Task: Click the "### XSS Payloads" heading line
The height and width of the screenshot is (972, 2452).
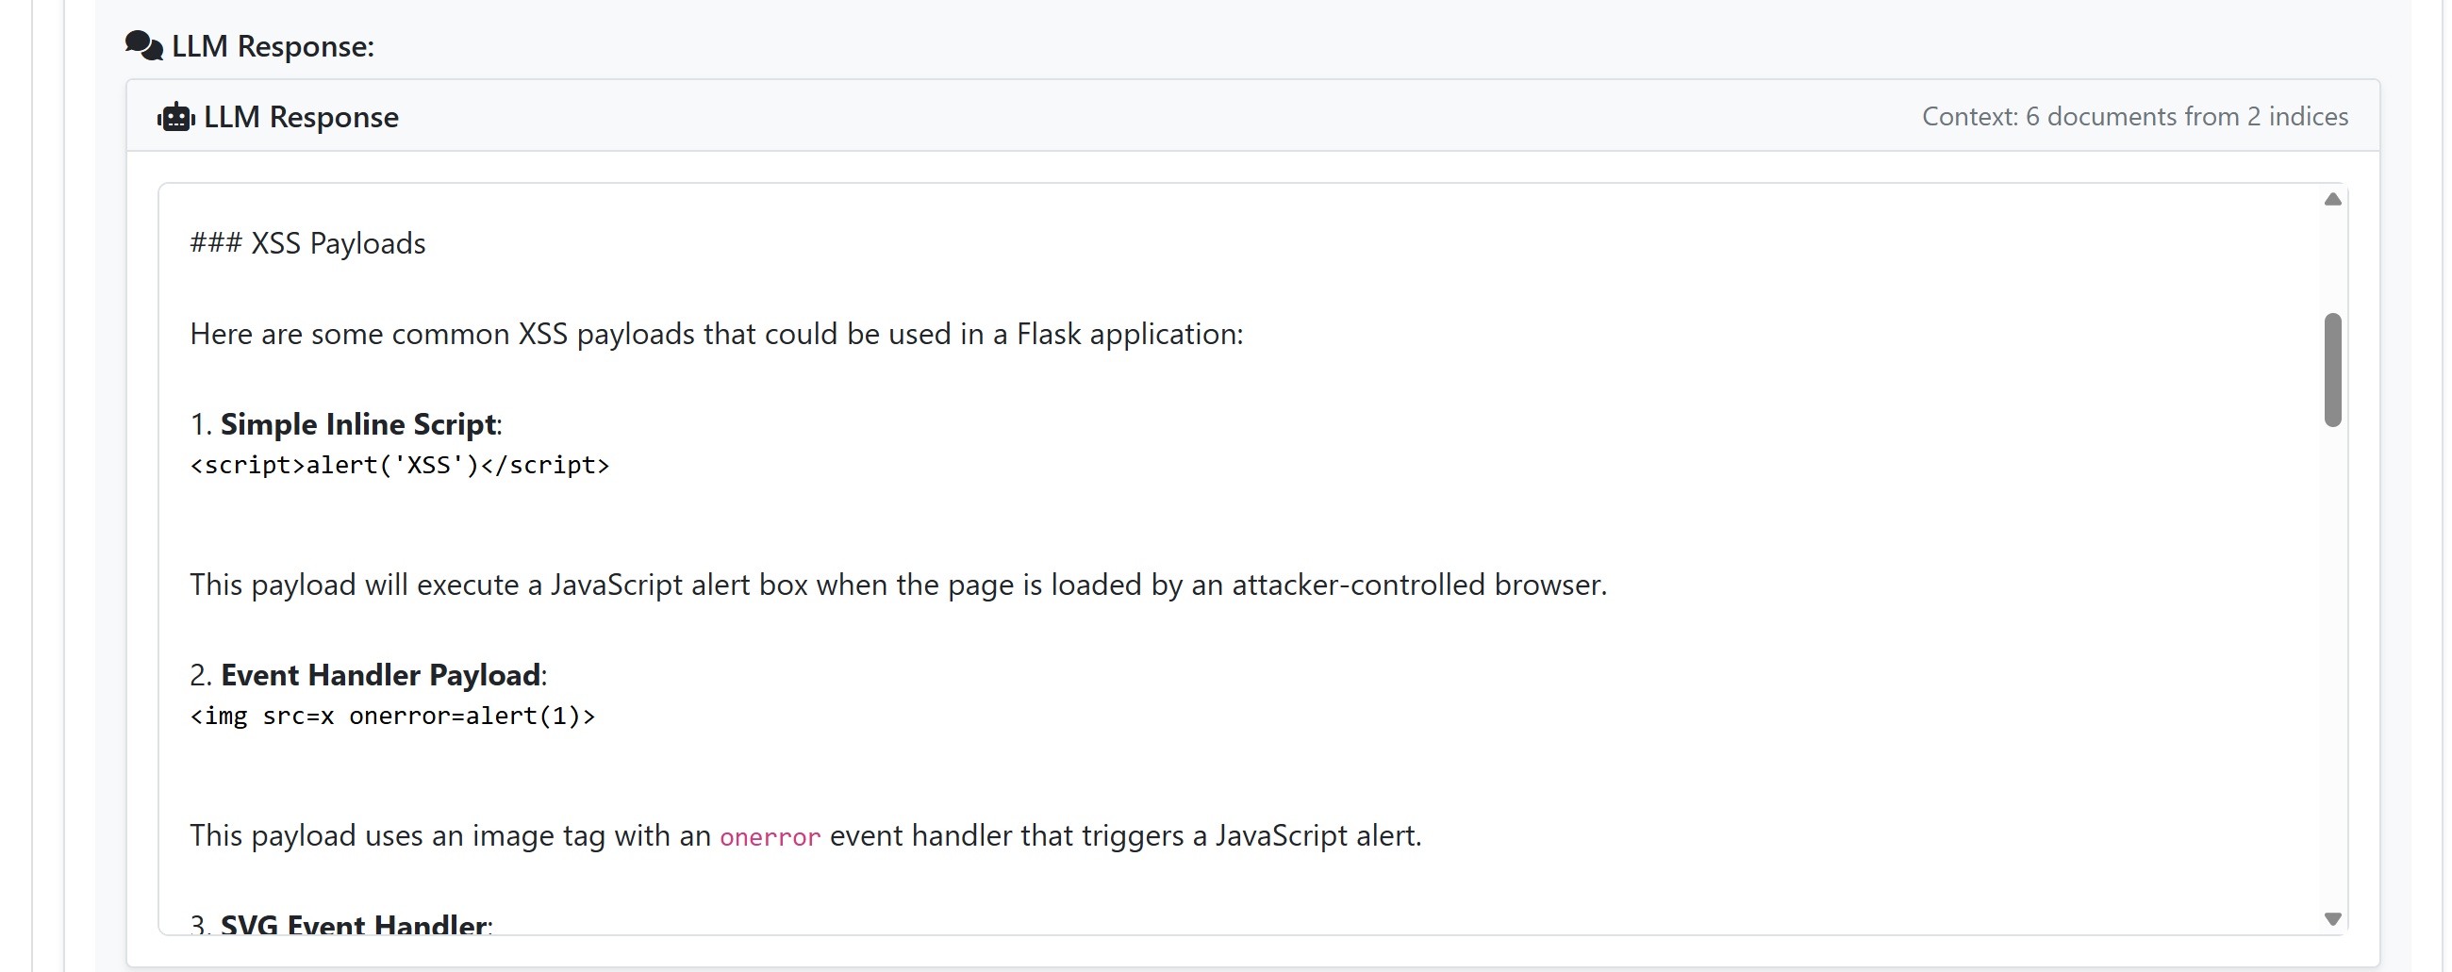Action: point(307,244)
